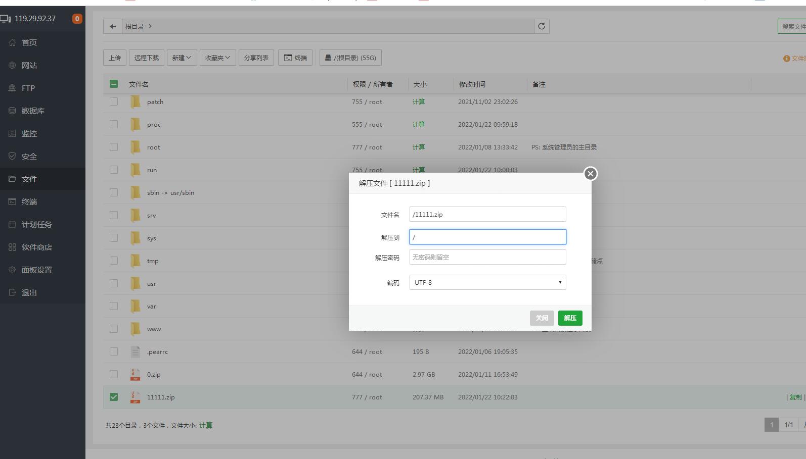Click the back arrow in path bar
The height and width of the screenshot is (459, 806).
(x=113, y=26)
